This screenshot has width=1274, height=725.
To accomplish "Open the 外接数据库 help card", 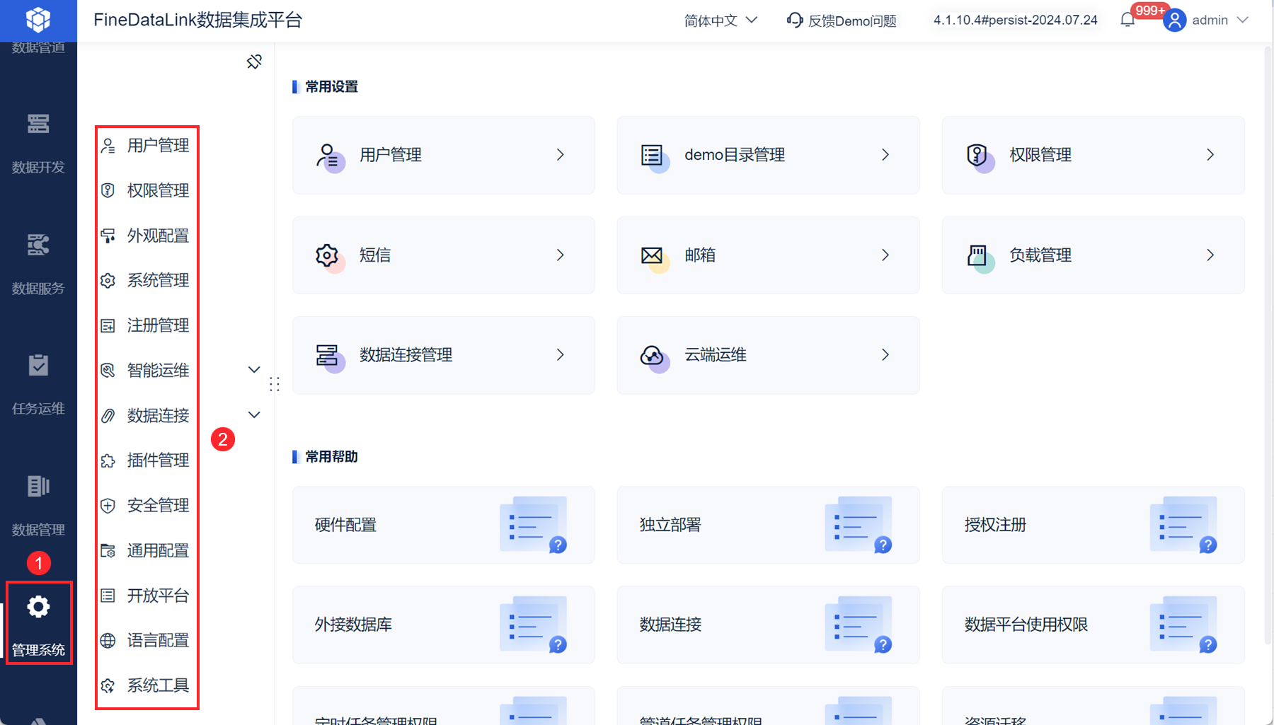I will (x=444, y=625).
